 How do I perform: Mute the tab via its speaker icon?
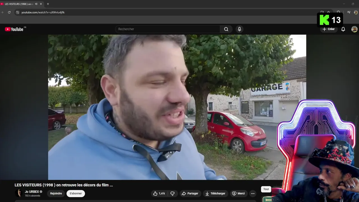[36, 4]
